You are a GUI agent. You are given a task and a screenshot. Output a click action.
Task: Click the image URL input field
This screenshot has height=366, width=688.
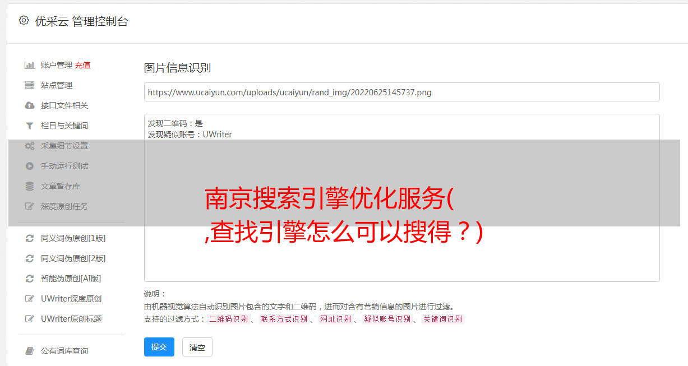401,92
